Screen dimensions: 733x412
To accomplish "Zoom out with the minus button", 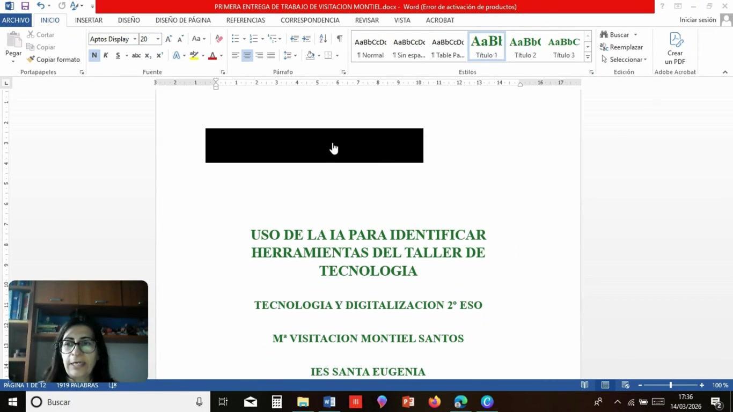I will tap(640, 385).
